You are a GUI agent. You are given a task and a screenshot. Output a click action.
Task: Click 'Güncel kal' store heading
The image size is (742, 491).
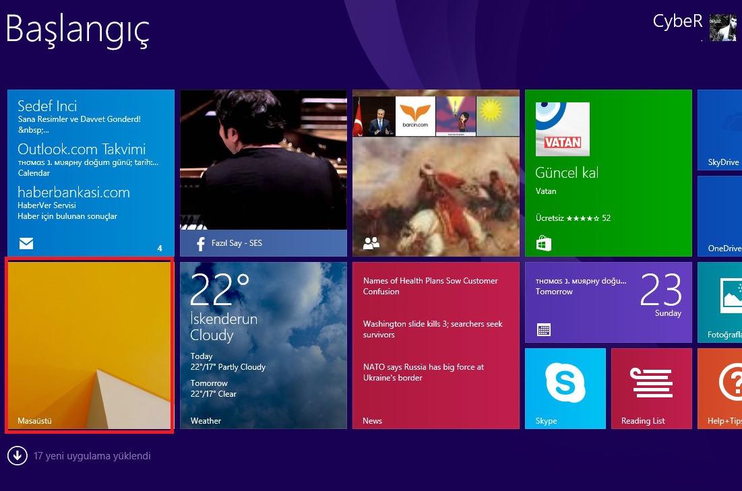tap(567, 172)
